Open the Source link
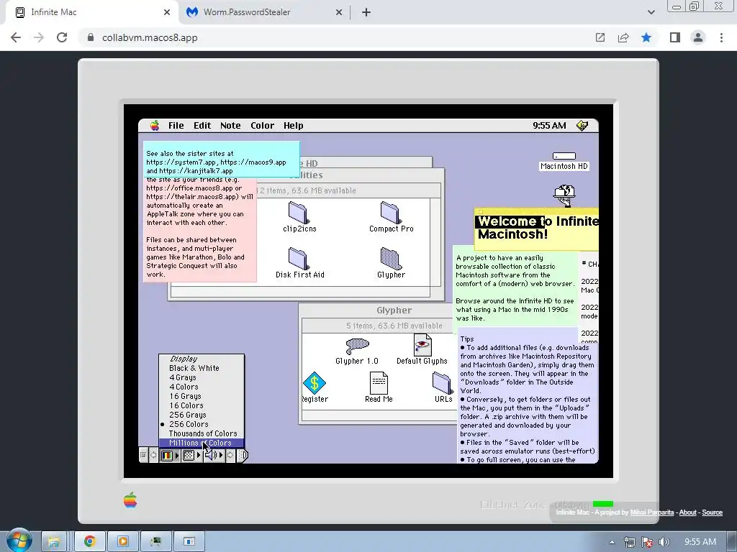The height and width of the screenshot is (552, 737). point(712,512)
